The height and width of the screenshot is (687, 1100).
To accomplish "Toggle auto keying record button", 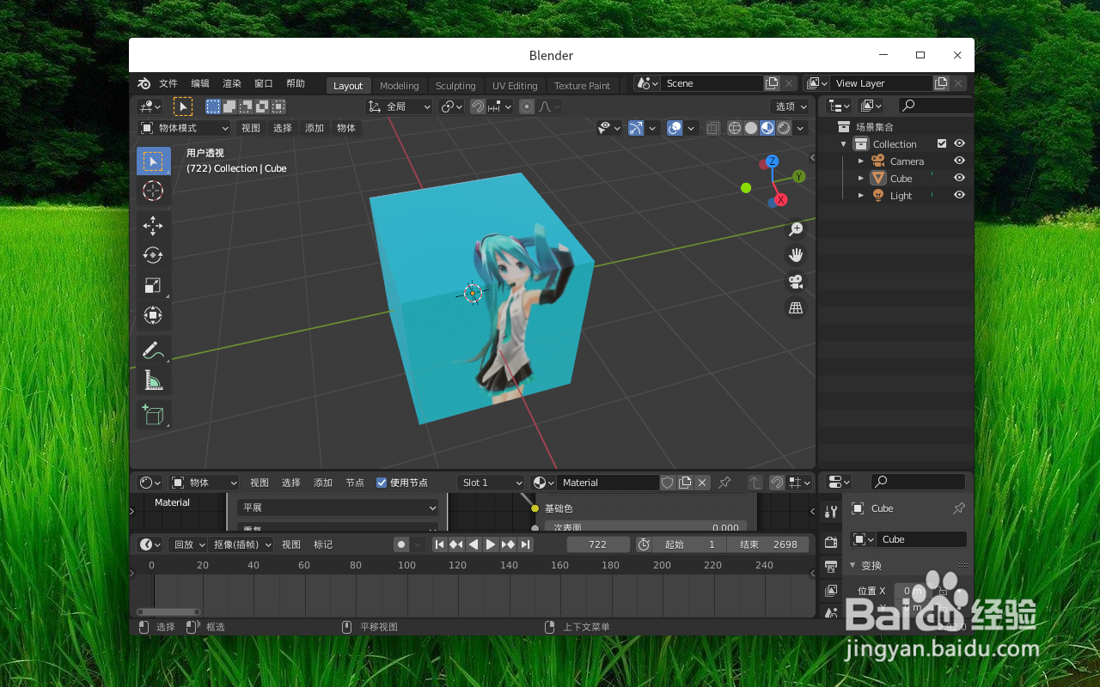I will (x=400, y=544).
